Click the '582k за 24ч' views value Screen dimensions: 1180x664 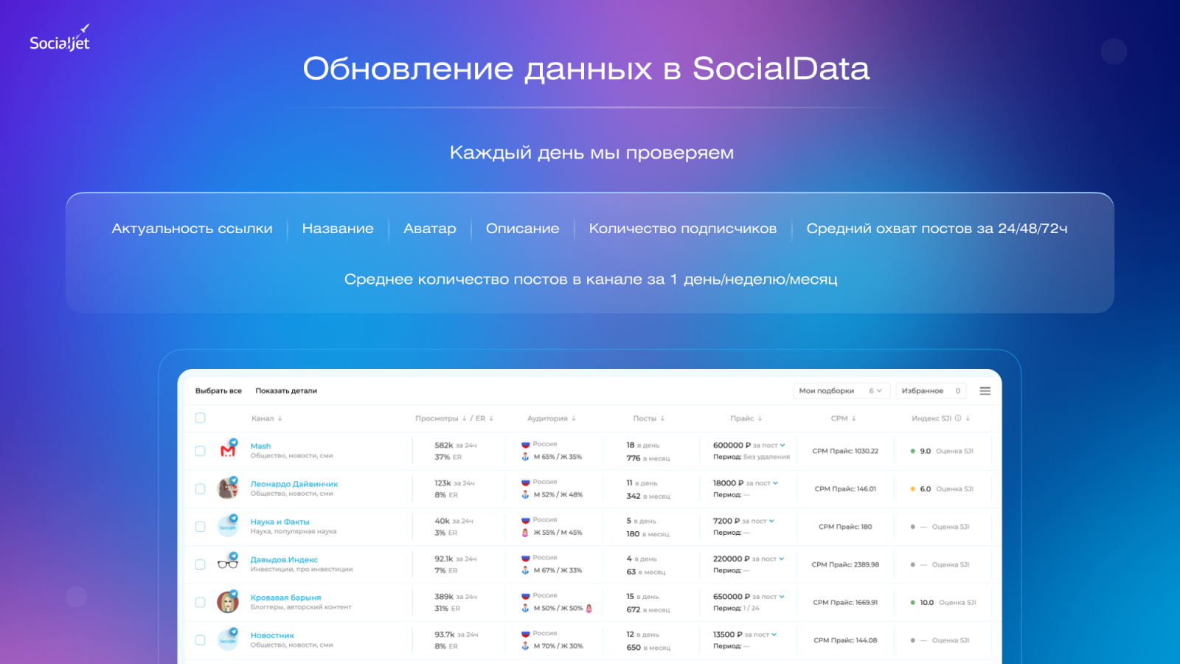(456, 446)
